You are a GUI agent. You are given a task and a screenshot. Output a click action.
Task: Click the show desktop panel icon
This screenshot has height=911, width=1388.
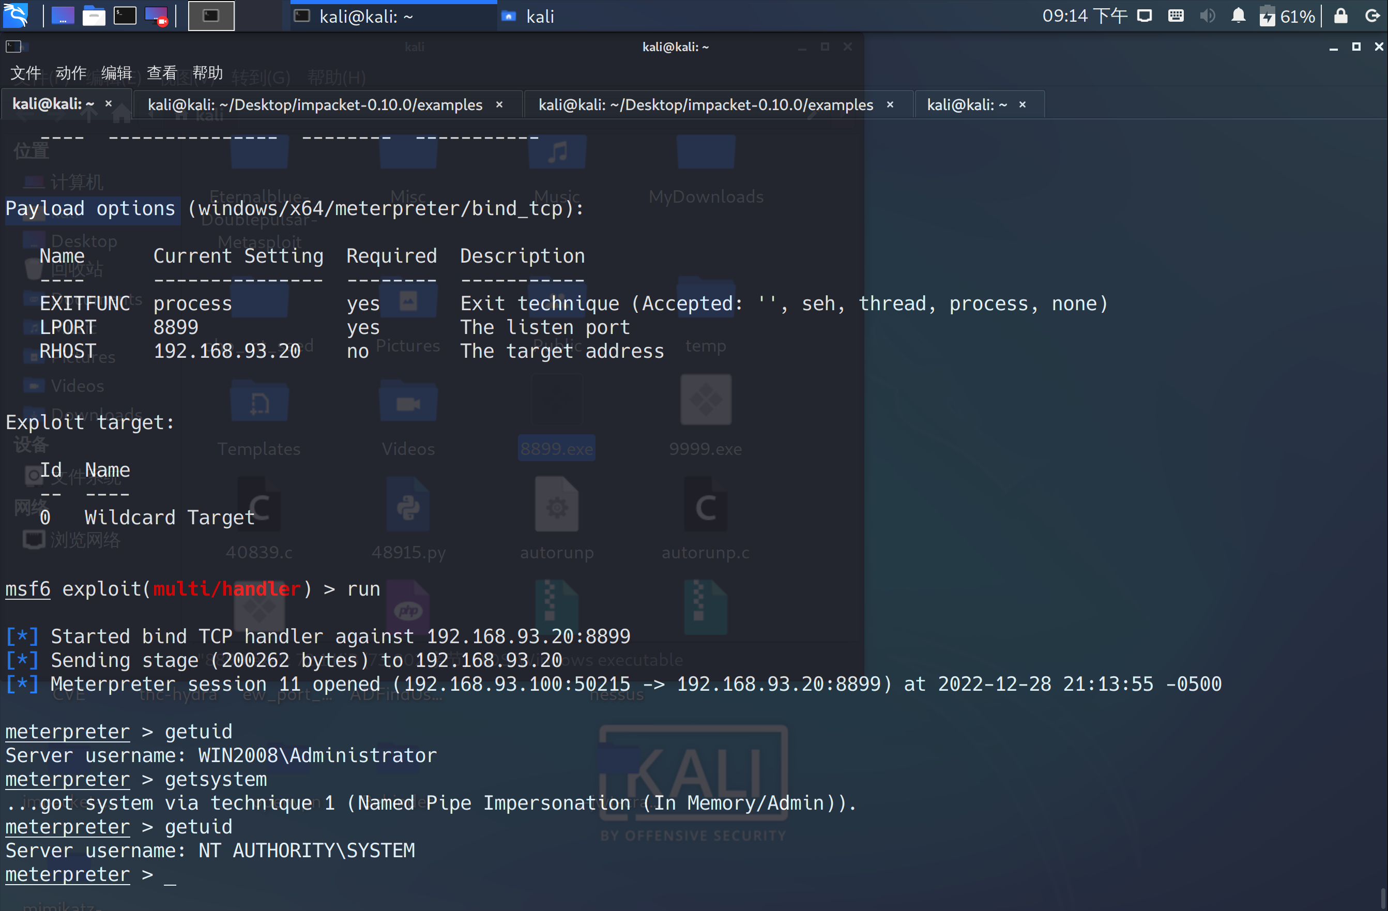pos(63,16)
